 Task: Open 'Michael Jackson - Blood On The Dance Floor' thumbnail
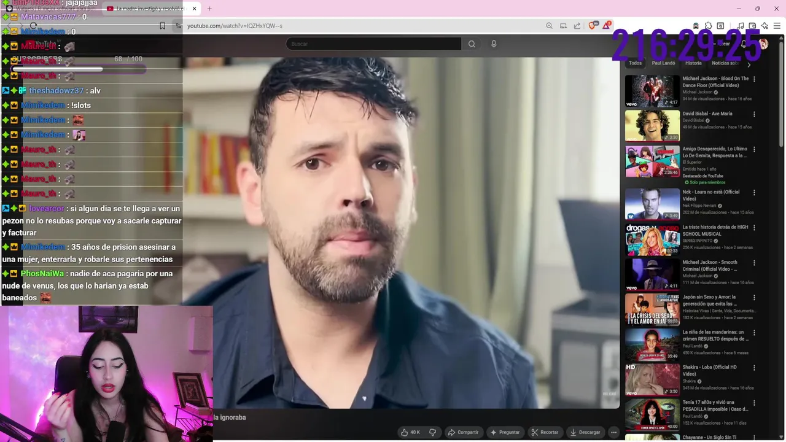[x=652, y=91]
